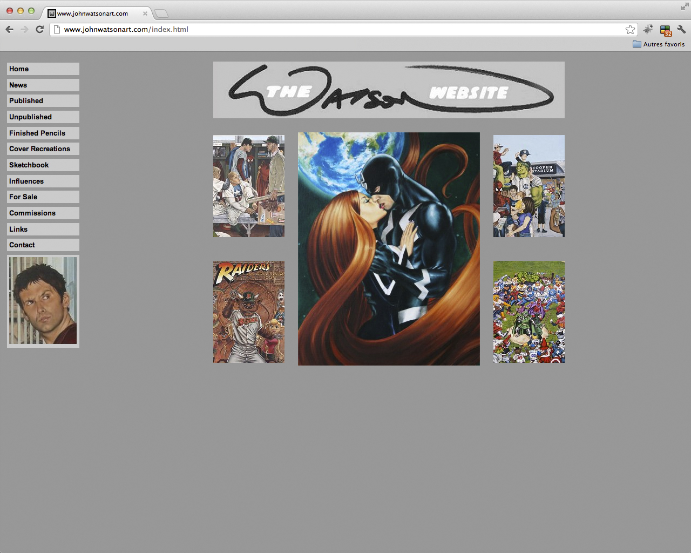
Task: Open the Cover Recreations page
Action: pos(43,149)
